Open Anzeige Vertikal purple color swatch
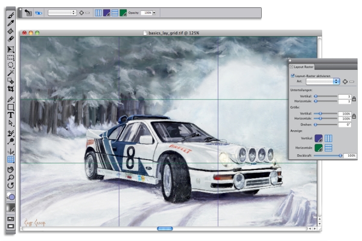The width and height of the screenshot is (362, 241). 319,139
